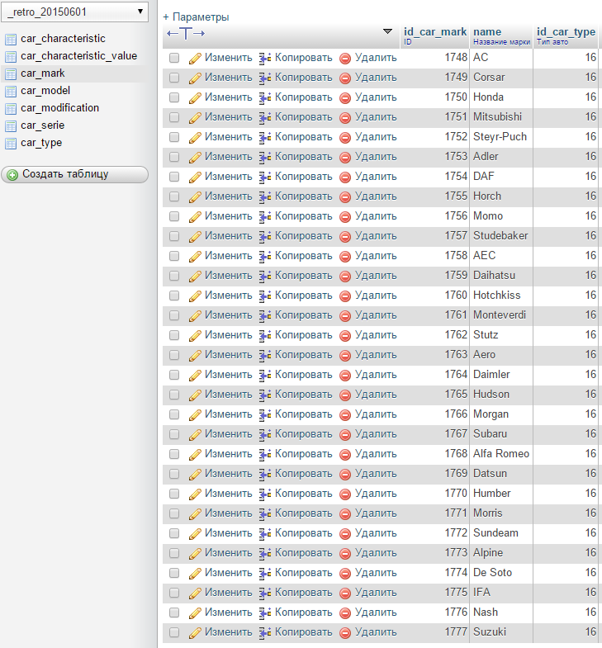The width and height of the screenshot is (602, 648).
Task: Open the car_model table
Action: tap(45, 91)
